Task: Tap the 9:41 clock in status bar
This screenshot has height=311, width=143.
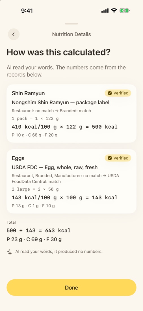Action: pyautogui.click(x=27, y=11)
